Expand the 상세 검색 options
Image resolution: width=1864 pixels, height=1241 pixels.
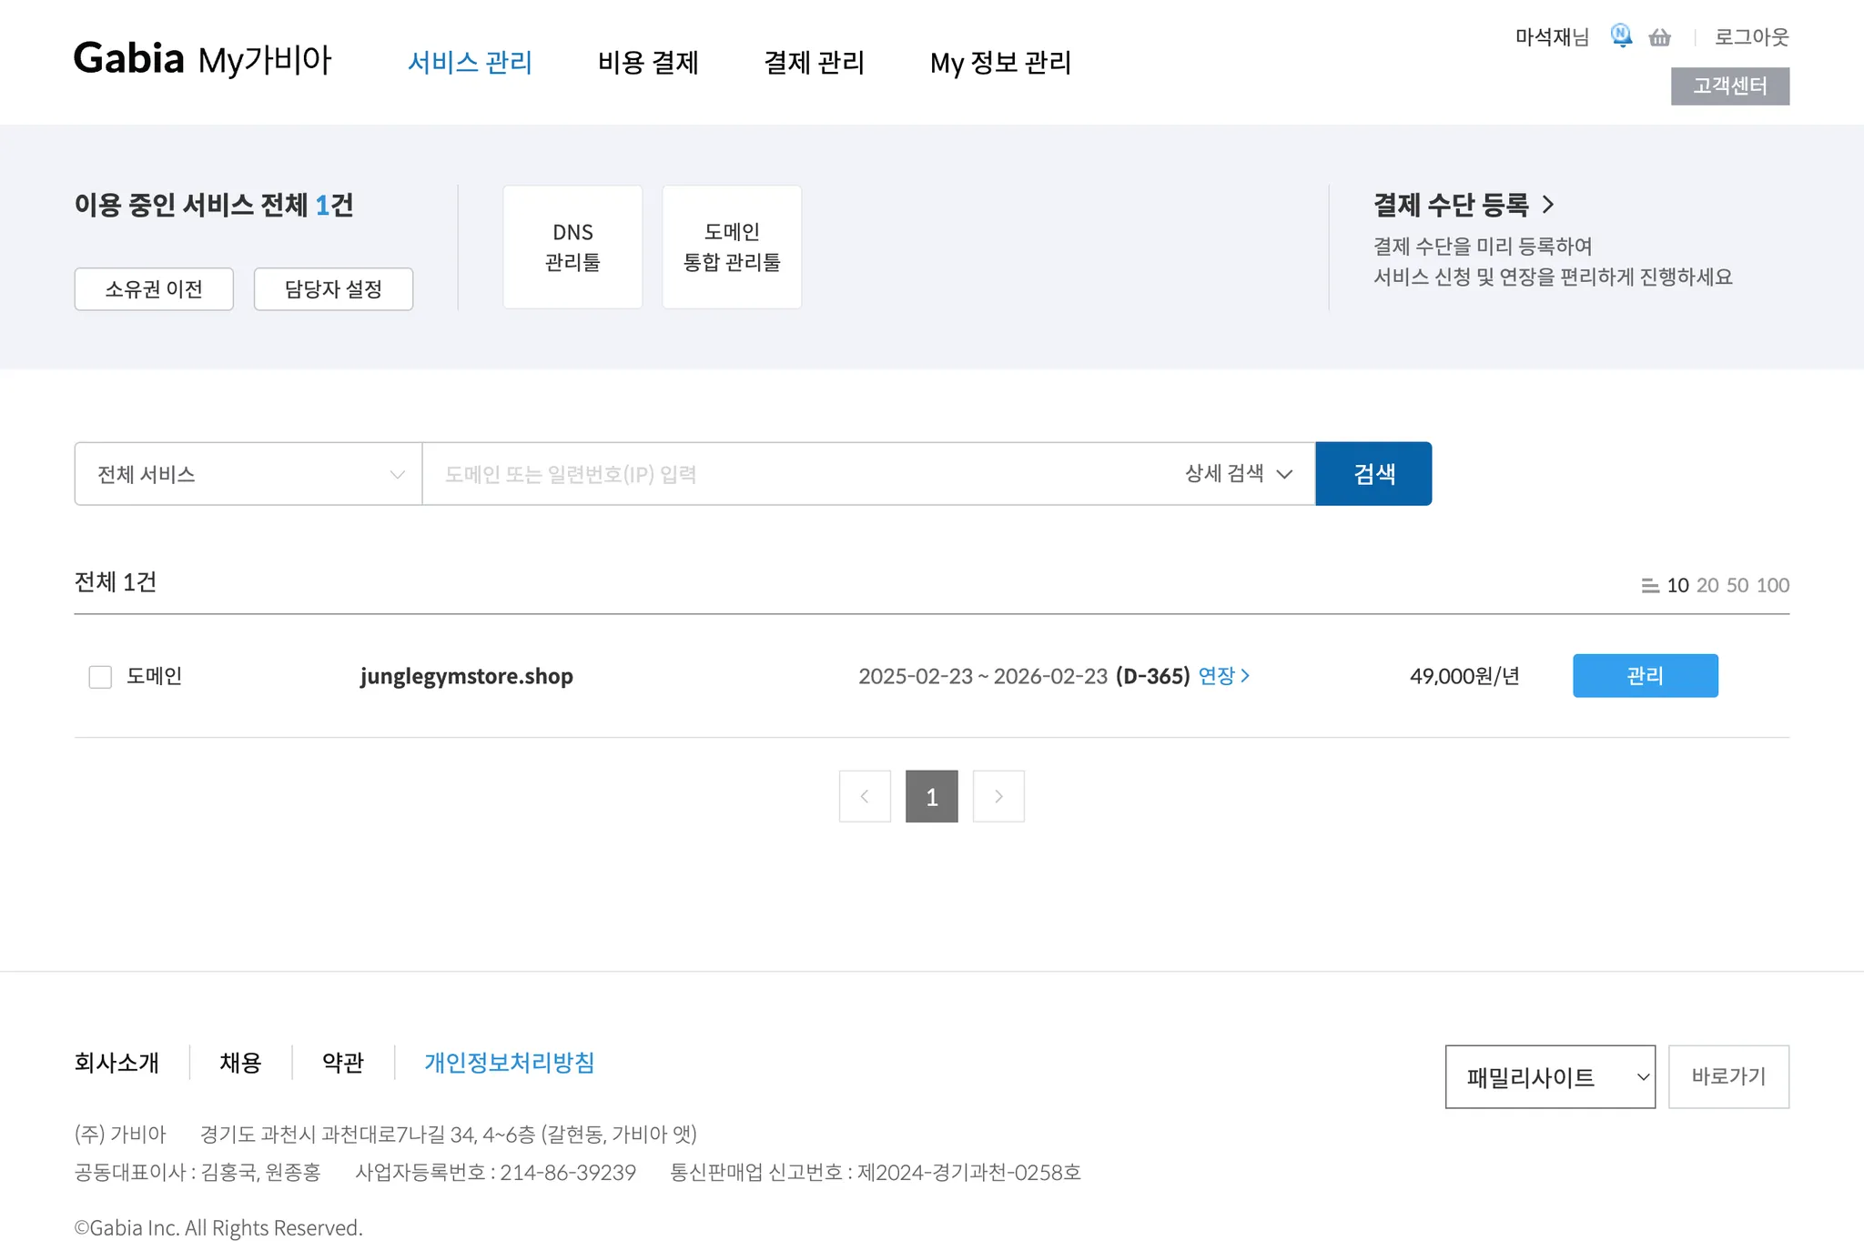(x=1238, y=474)
